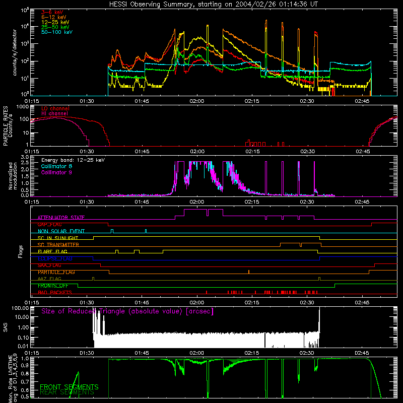The width and height of the screenshot is (403, 403).
Task: Click the REAR SEGMENTS legend label
Action: [67, 392]
